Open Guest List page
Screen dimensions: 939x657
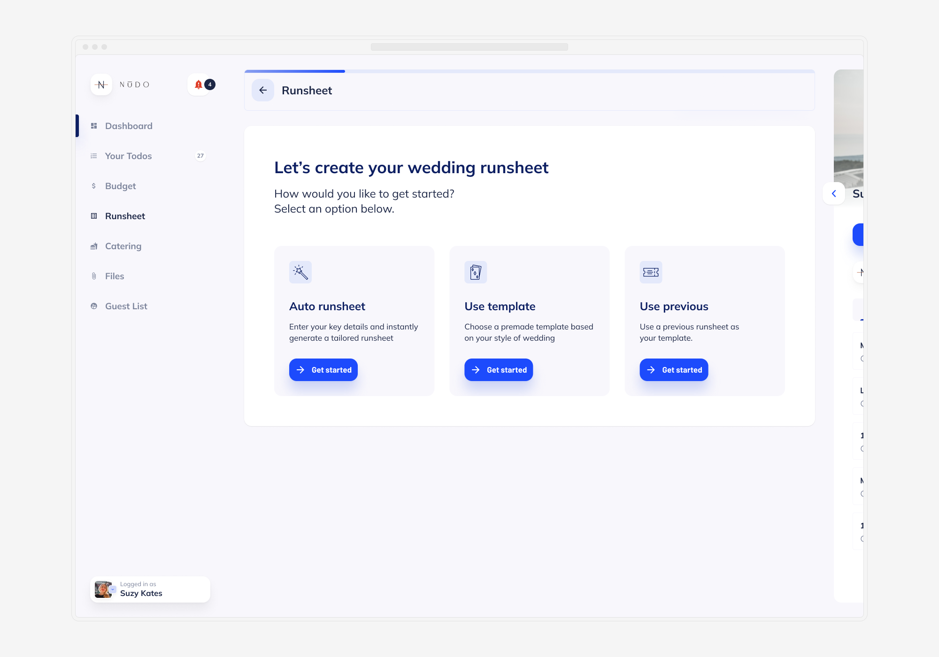point(126,306)
